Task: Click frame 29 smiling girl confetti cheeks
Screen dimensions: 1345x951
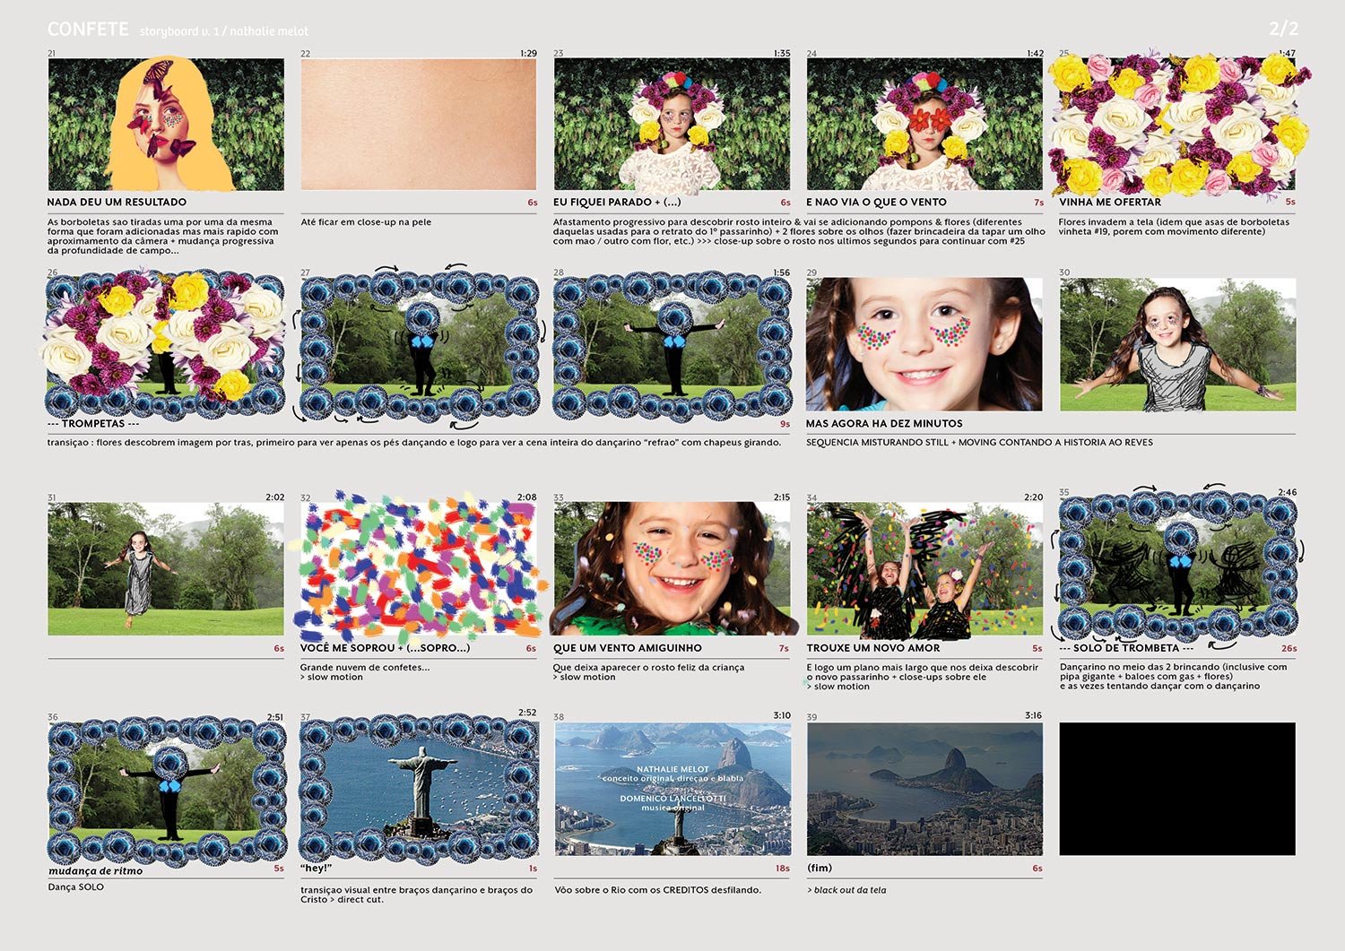Action: point(924,344)
